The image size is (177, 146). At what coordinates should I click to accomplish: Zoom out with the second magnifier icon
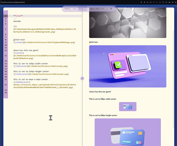157,2
